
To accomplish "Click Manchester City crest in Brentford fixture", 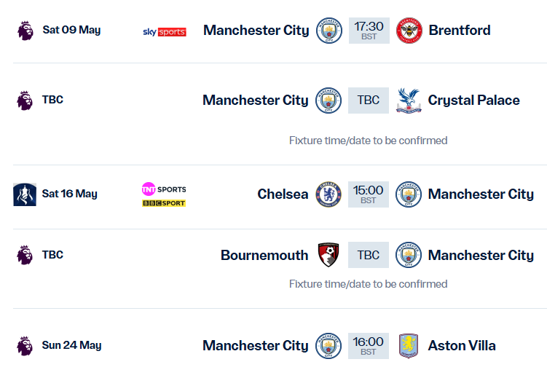I will pos(329,31).
